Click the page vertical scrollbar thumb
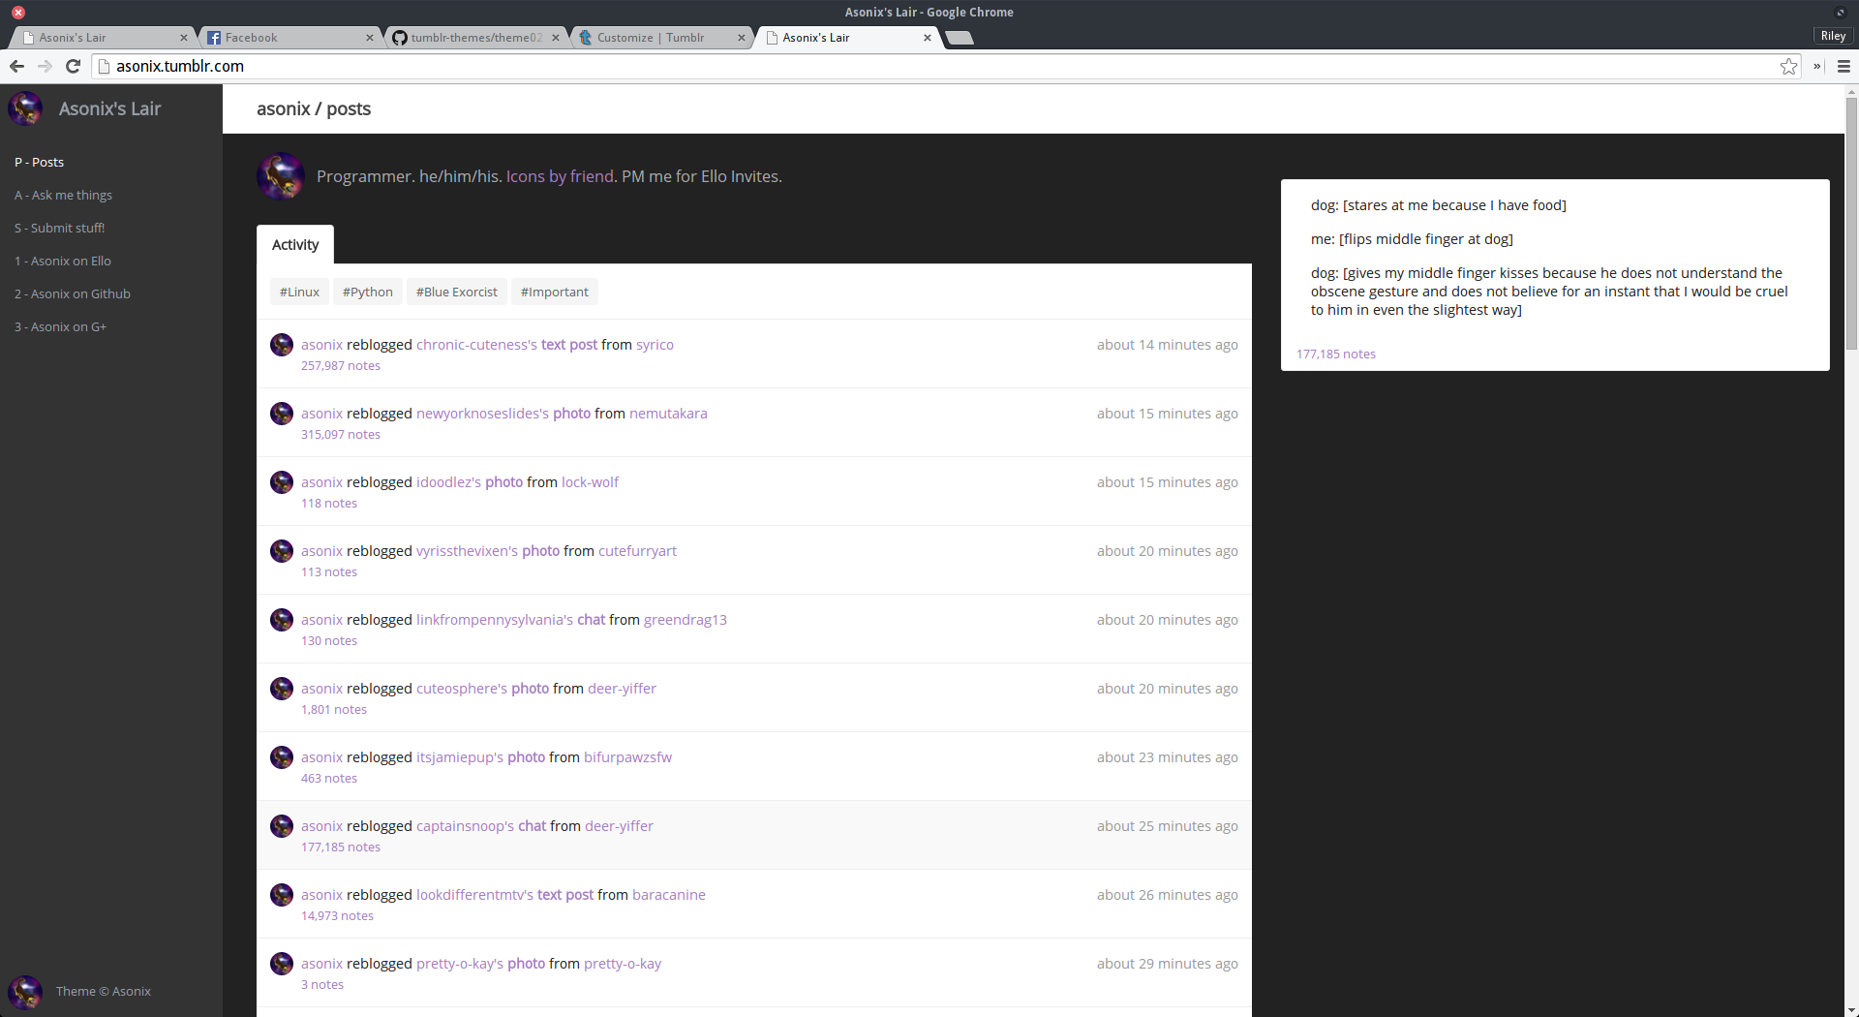The height and width of the screenshot is (1017, 1859). point(1851,224)
